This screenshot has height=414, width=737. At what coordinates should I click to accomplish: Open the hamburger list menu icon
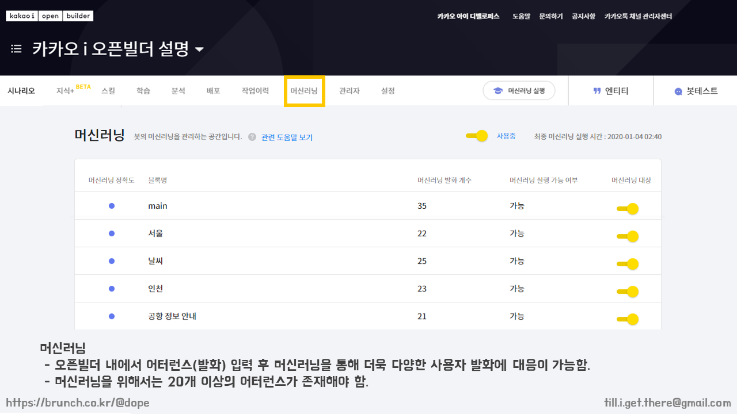click(16, 49)
